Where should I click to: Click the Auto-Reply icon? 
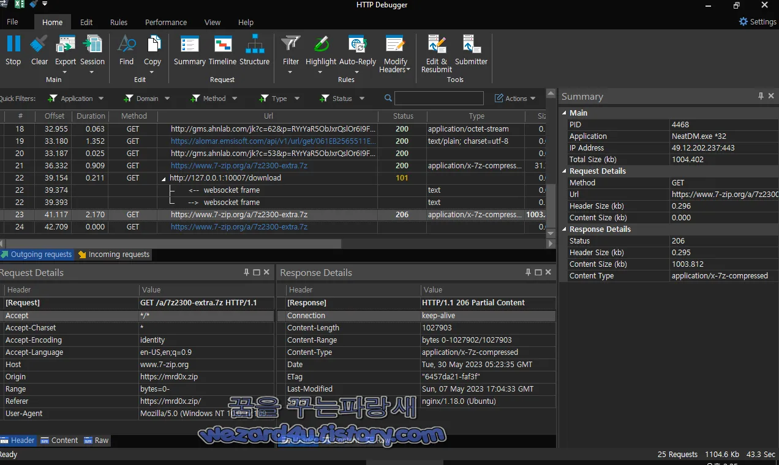358,44
